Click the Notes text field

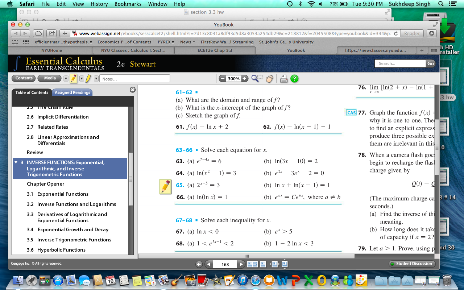pyautogui.click(x=135, y=79)
